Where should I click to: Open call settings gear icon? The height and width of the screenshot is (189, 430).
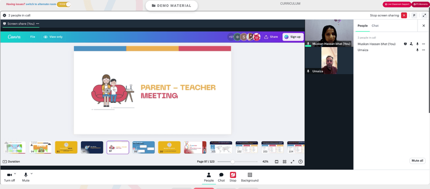[4, 15]
